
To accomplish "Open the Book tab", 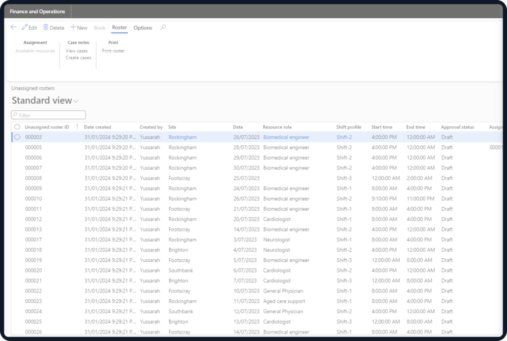I will (100, 28).
